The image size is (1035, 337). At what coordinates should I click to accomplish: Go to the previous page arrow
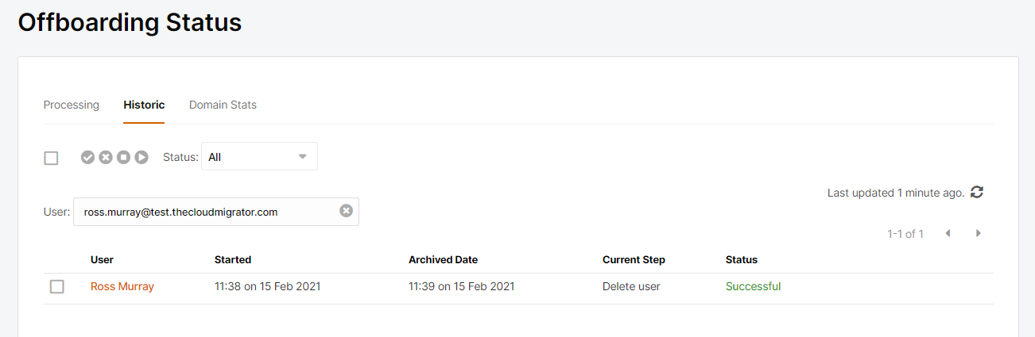(948, 233)
